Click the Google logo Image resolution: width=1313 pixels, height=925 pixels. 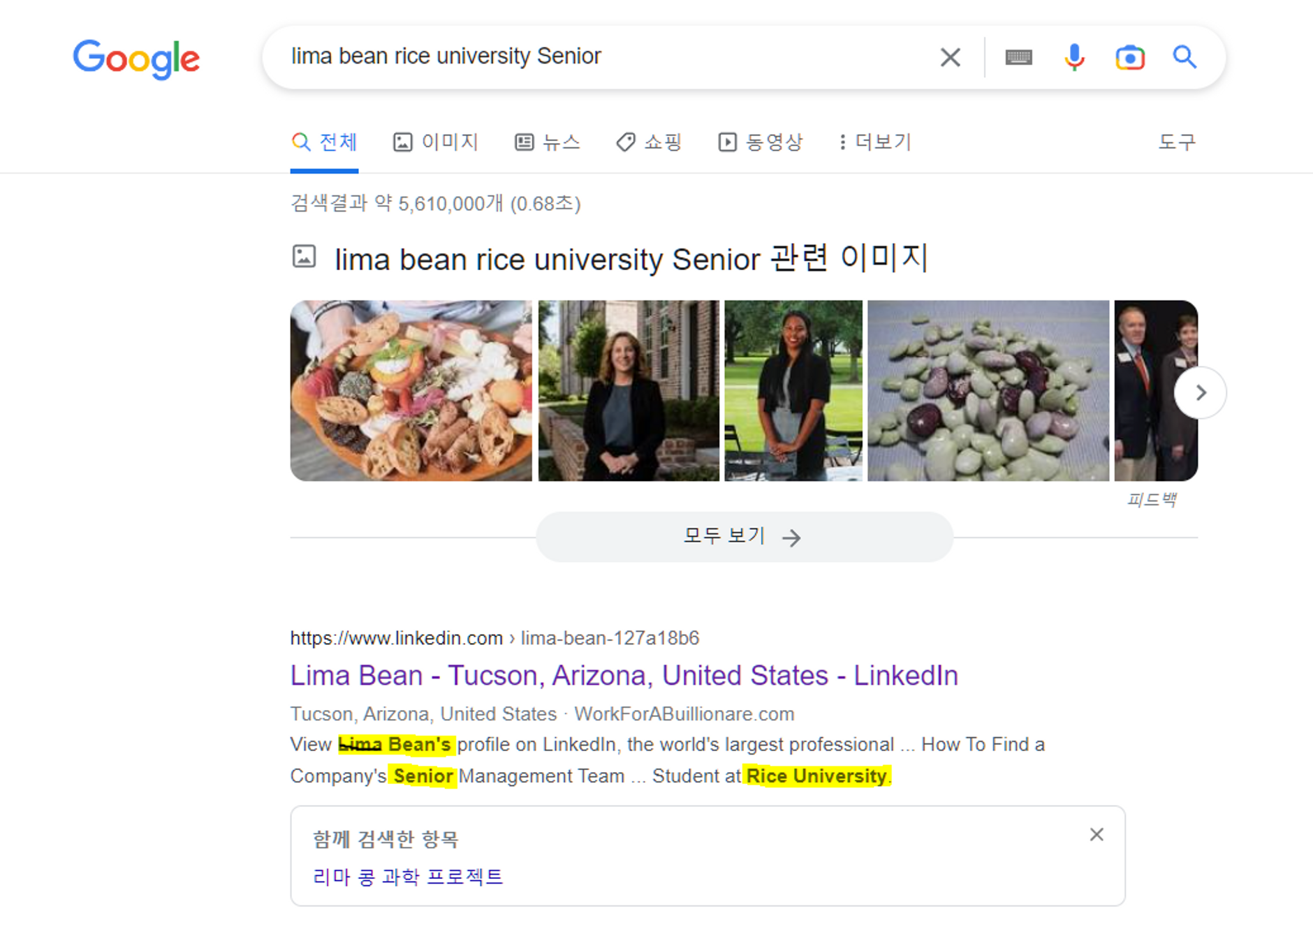pyautogui.click(x=136, y=59)
